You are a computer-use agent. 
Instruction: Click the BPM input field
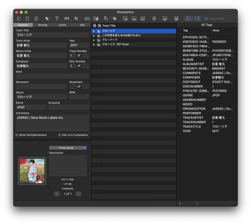point(79,97)
